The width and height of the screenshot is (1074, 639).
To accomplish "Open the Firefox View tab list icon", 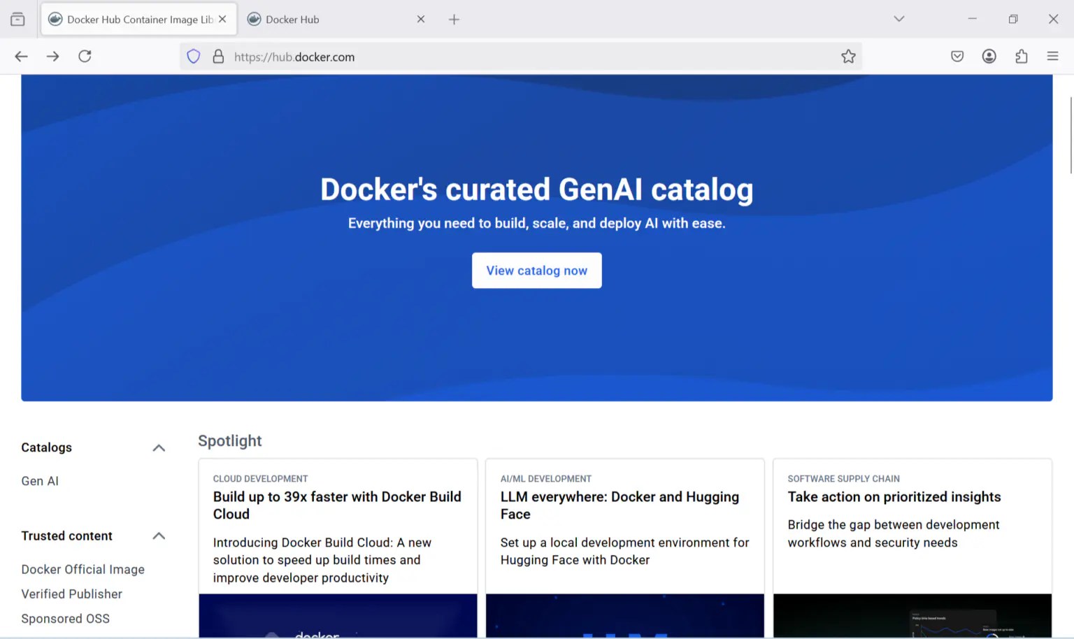I will pos(17,20).
